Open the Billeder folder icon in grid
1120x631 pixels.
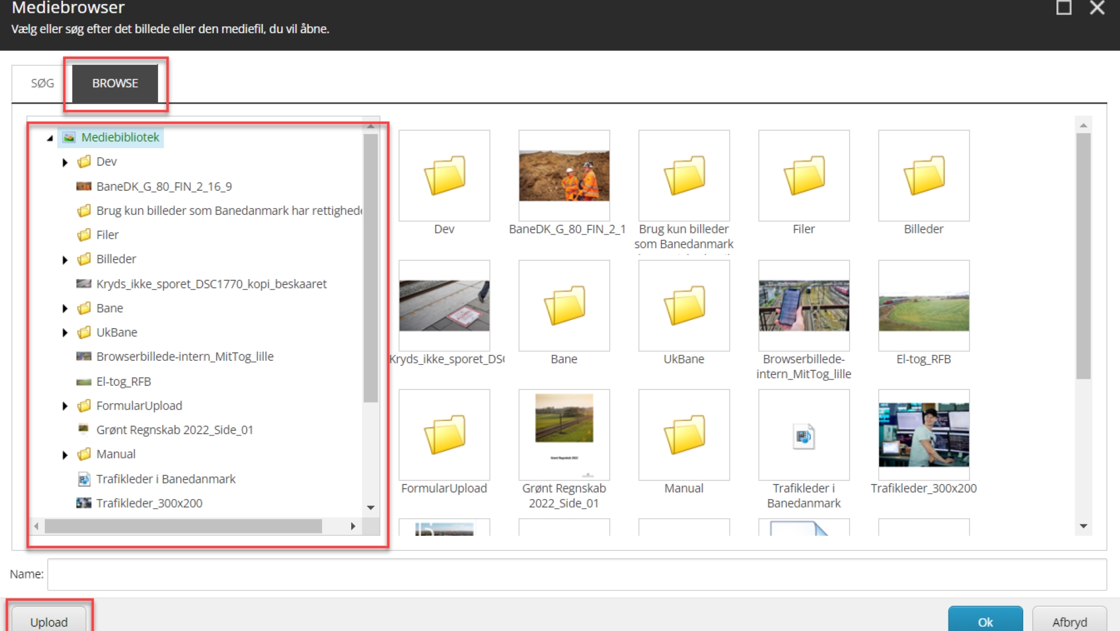tap(923, 175)
